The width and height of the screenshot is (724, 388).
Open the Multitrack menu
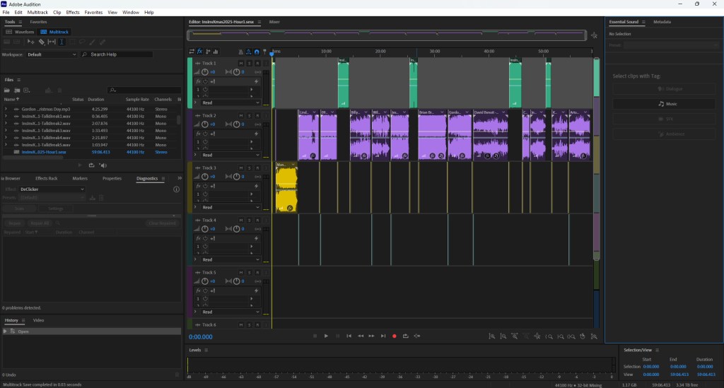[37, 12]
